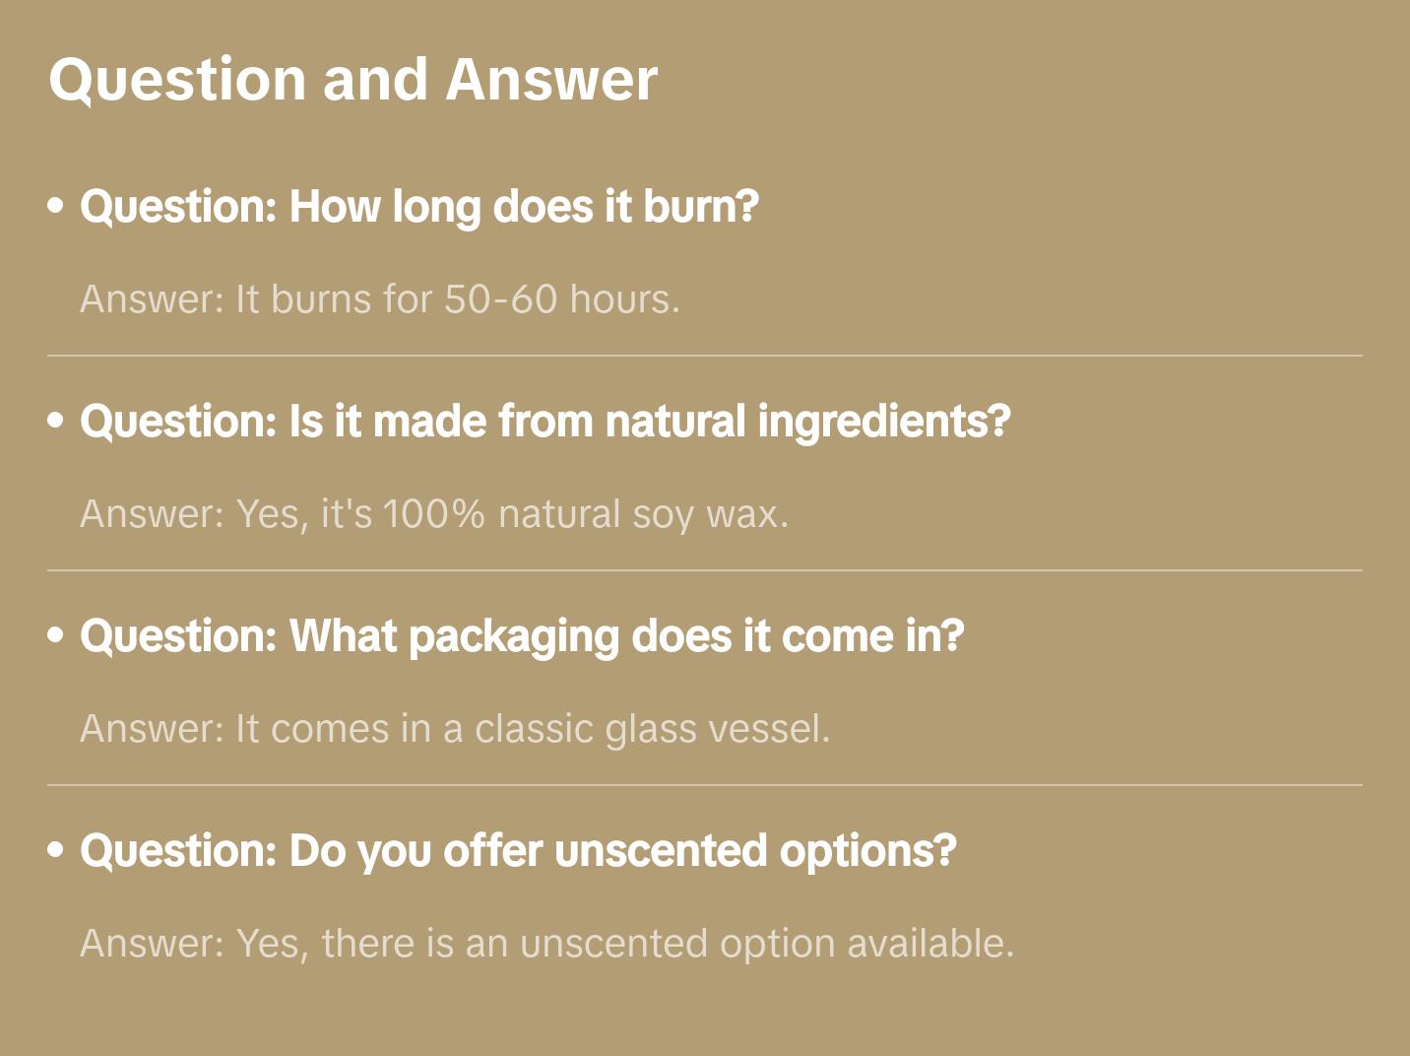
Task: Select the answer 'It burns for 50-60 hours.'
Action: tap(379, 299)
